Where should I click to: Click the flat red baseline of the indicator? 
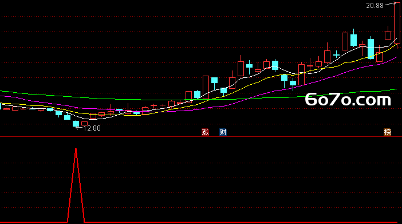[231, 222]
